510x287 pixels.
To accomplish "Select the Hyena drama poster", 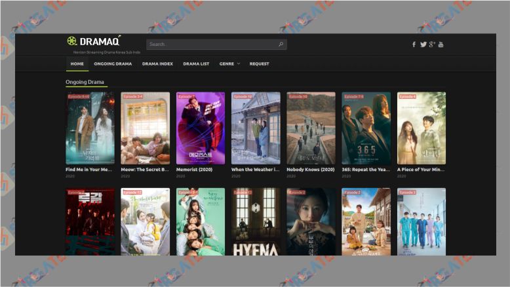I will pyautogui.click(x=256, y=222).
